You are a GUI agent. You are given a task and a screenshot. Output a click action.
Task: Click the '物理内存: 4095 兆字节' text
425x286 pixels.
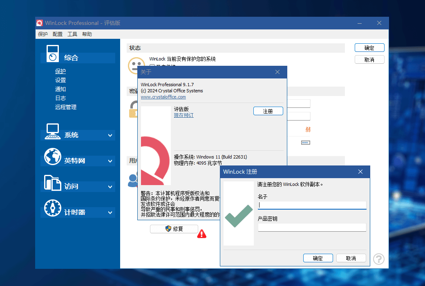pyautogui.click(x=198, y=163)
